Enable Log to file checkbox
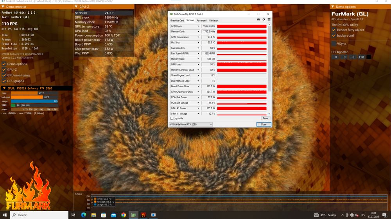This screenshot has height=219, width=391. [172, 118]
